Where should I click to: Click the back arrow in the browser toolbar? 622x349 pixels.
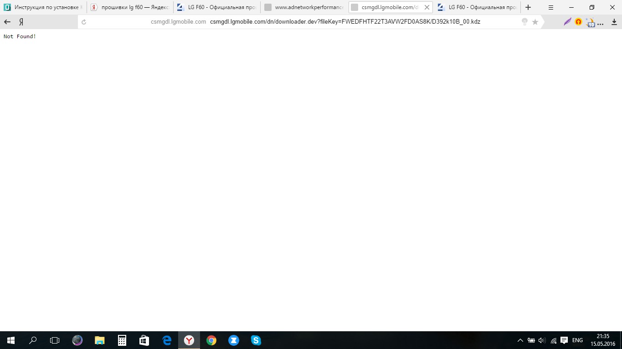pos(7,22)
